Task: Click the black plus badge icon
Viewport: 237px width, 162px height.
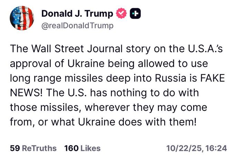Action: pyautogui.click(x=135, y=13)
